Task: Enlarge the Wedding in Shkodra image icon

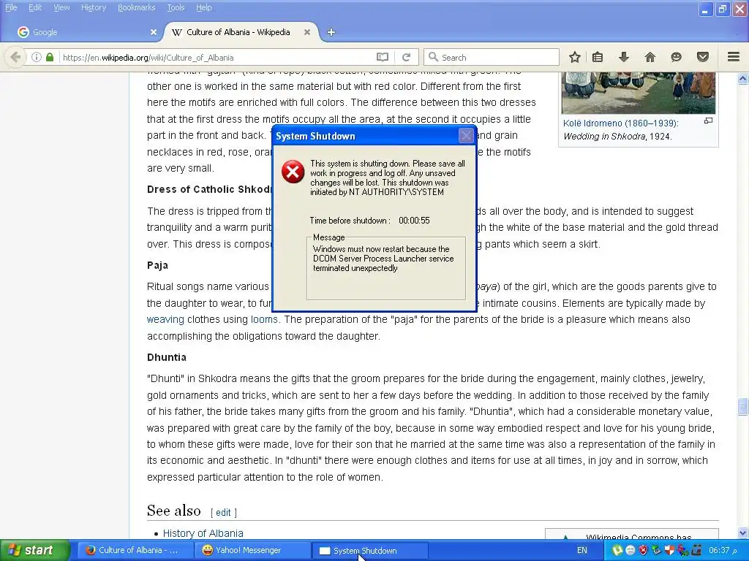Action: pyautogui.click(x=708, y=121)
